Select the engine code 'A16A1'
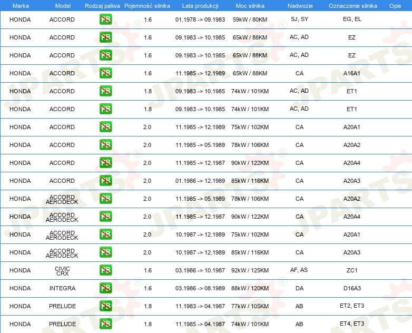412x333 pixels. click(x=352, y=73)
